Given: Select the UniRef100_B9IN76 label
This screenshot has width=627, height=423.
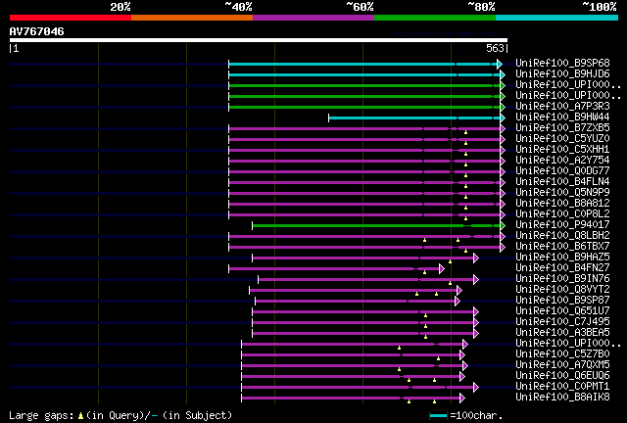Looking at the screenshot, I should coord(562,279).
